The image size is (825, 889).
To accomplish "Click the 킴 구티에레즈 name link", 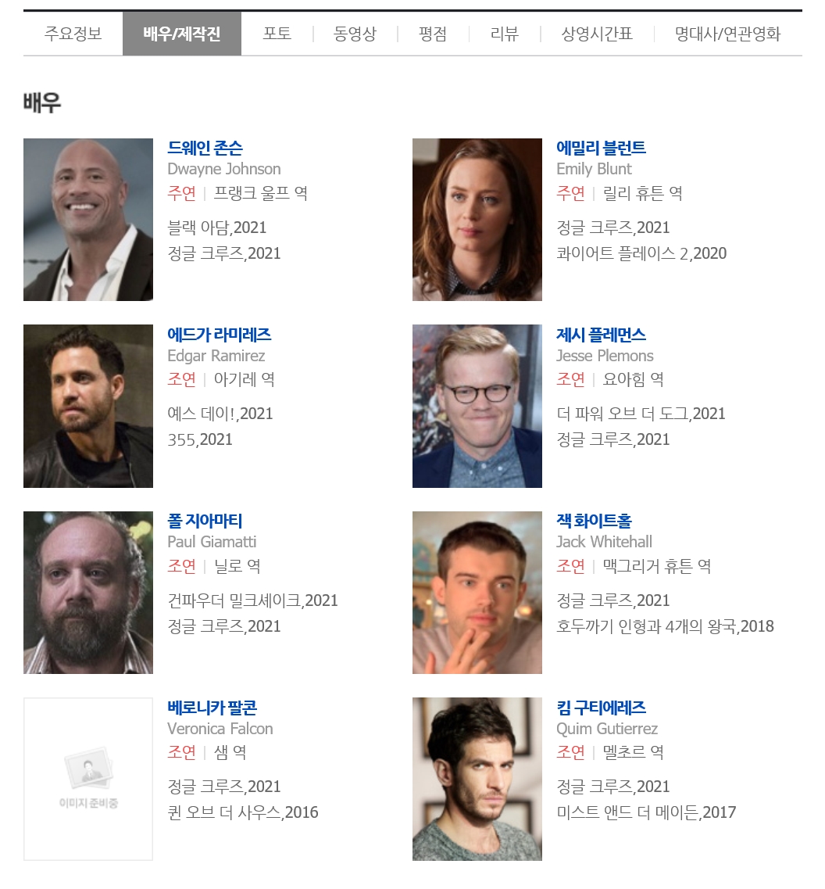I will 602,707.
